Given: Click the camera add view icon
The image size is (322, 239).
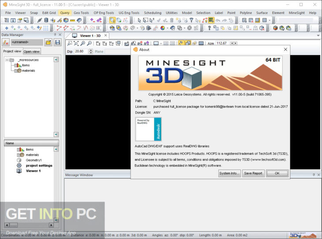Looking at the screenshot, I should click(x=127, y=43).
